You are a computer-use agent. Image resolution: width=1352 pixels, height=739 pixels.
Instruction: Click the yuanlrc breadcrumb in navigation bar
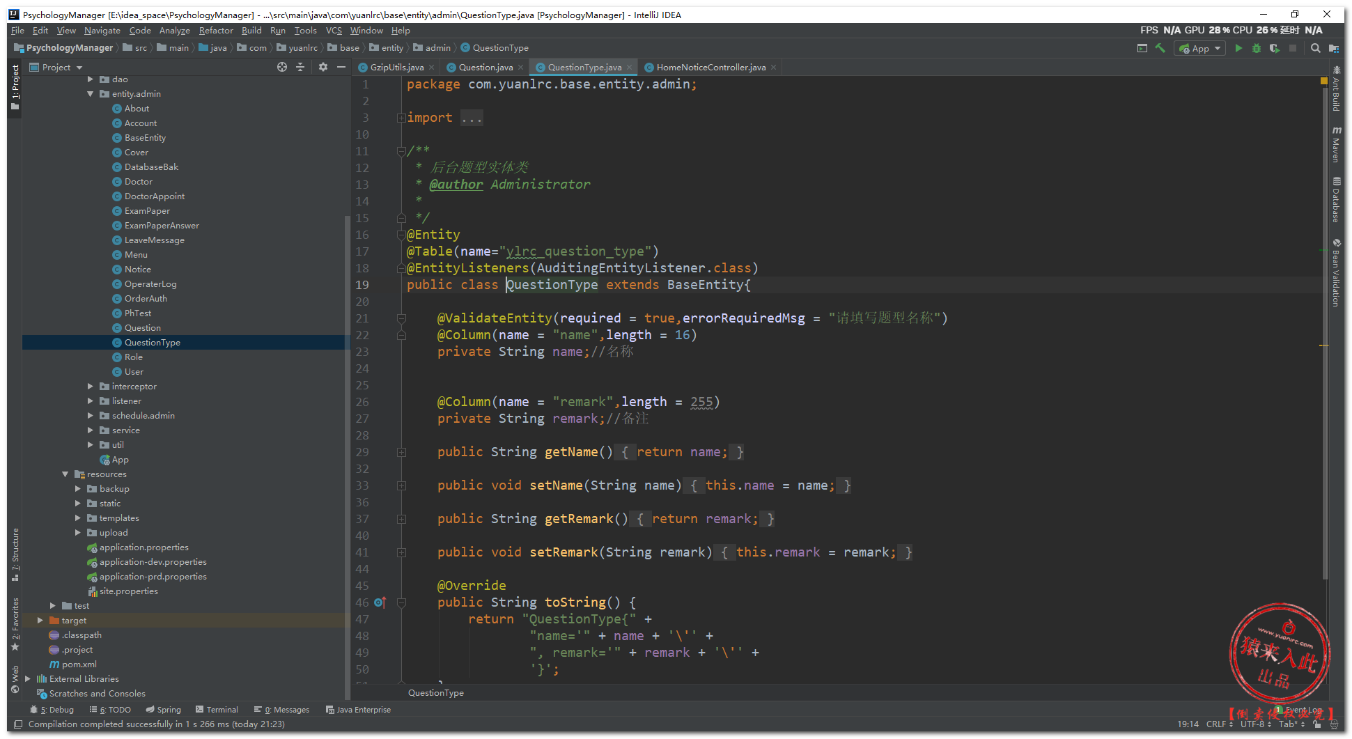(303, 48)
